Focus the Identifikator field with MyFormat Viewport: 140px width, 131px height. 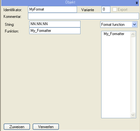(52, 10)
